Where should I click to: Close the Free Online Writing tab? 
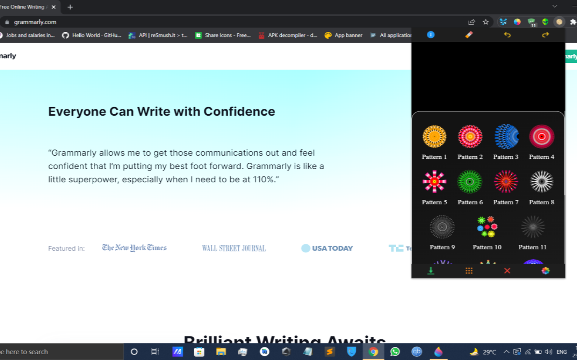pos(54,7)
